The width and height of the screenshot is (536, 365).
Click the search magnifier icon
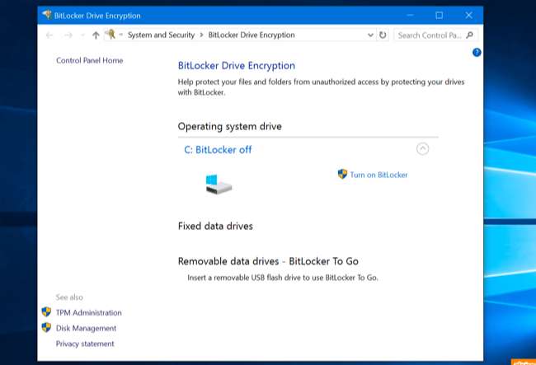point(470,35)
